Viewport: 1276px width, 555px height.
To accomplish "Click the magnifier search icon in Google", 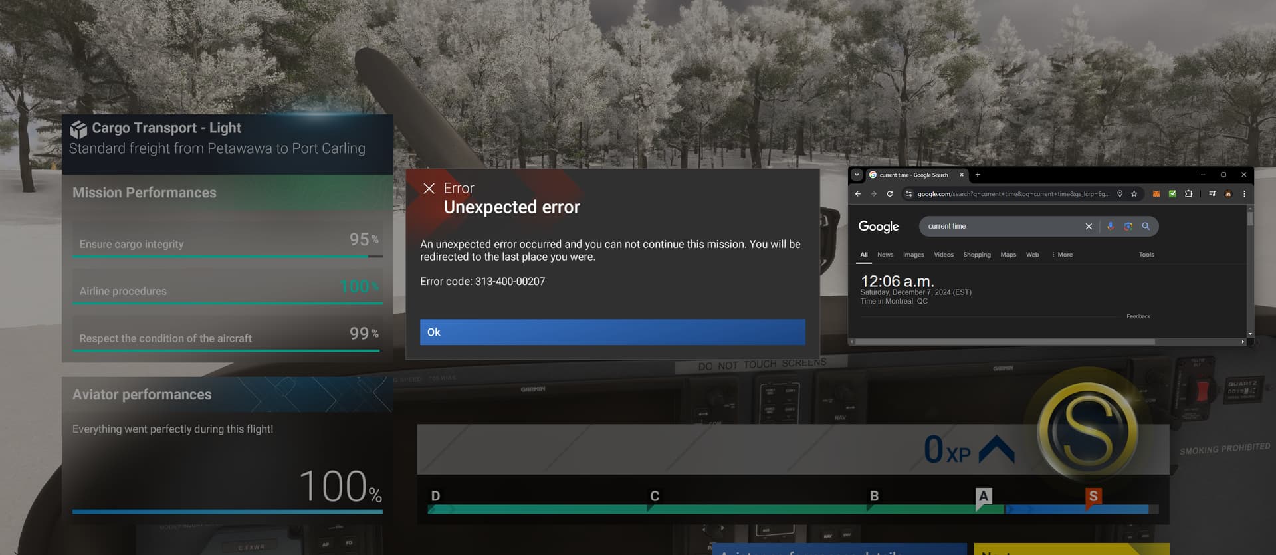I will (1146, 226).
